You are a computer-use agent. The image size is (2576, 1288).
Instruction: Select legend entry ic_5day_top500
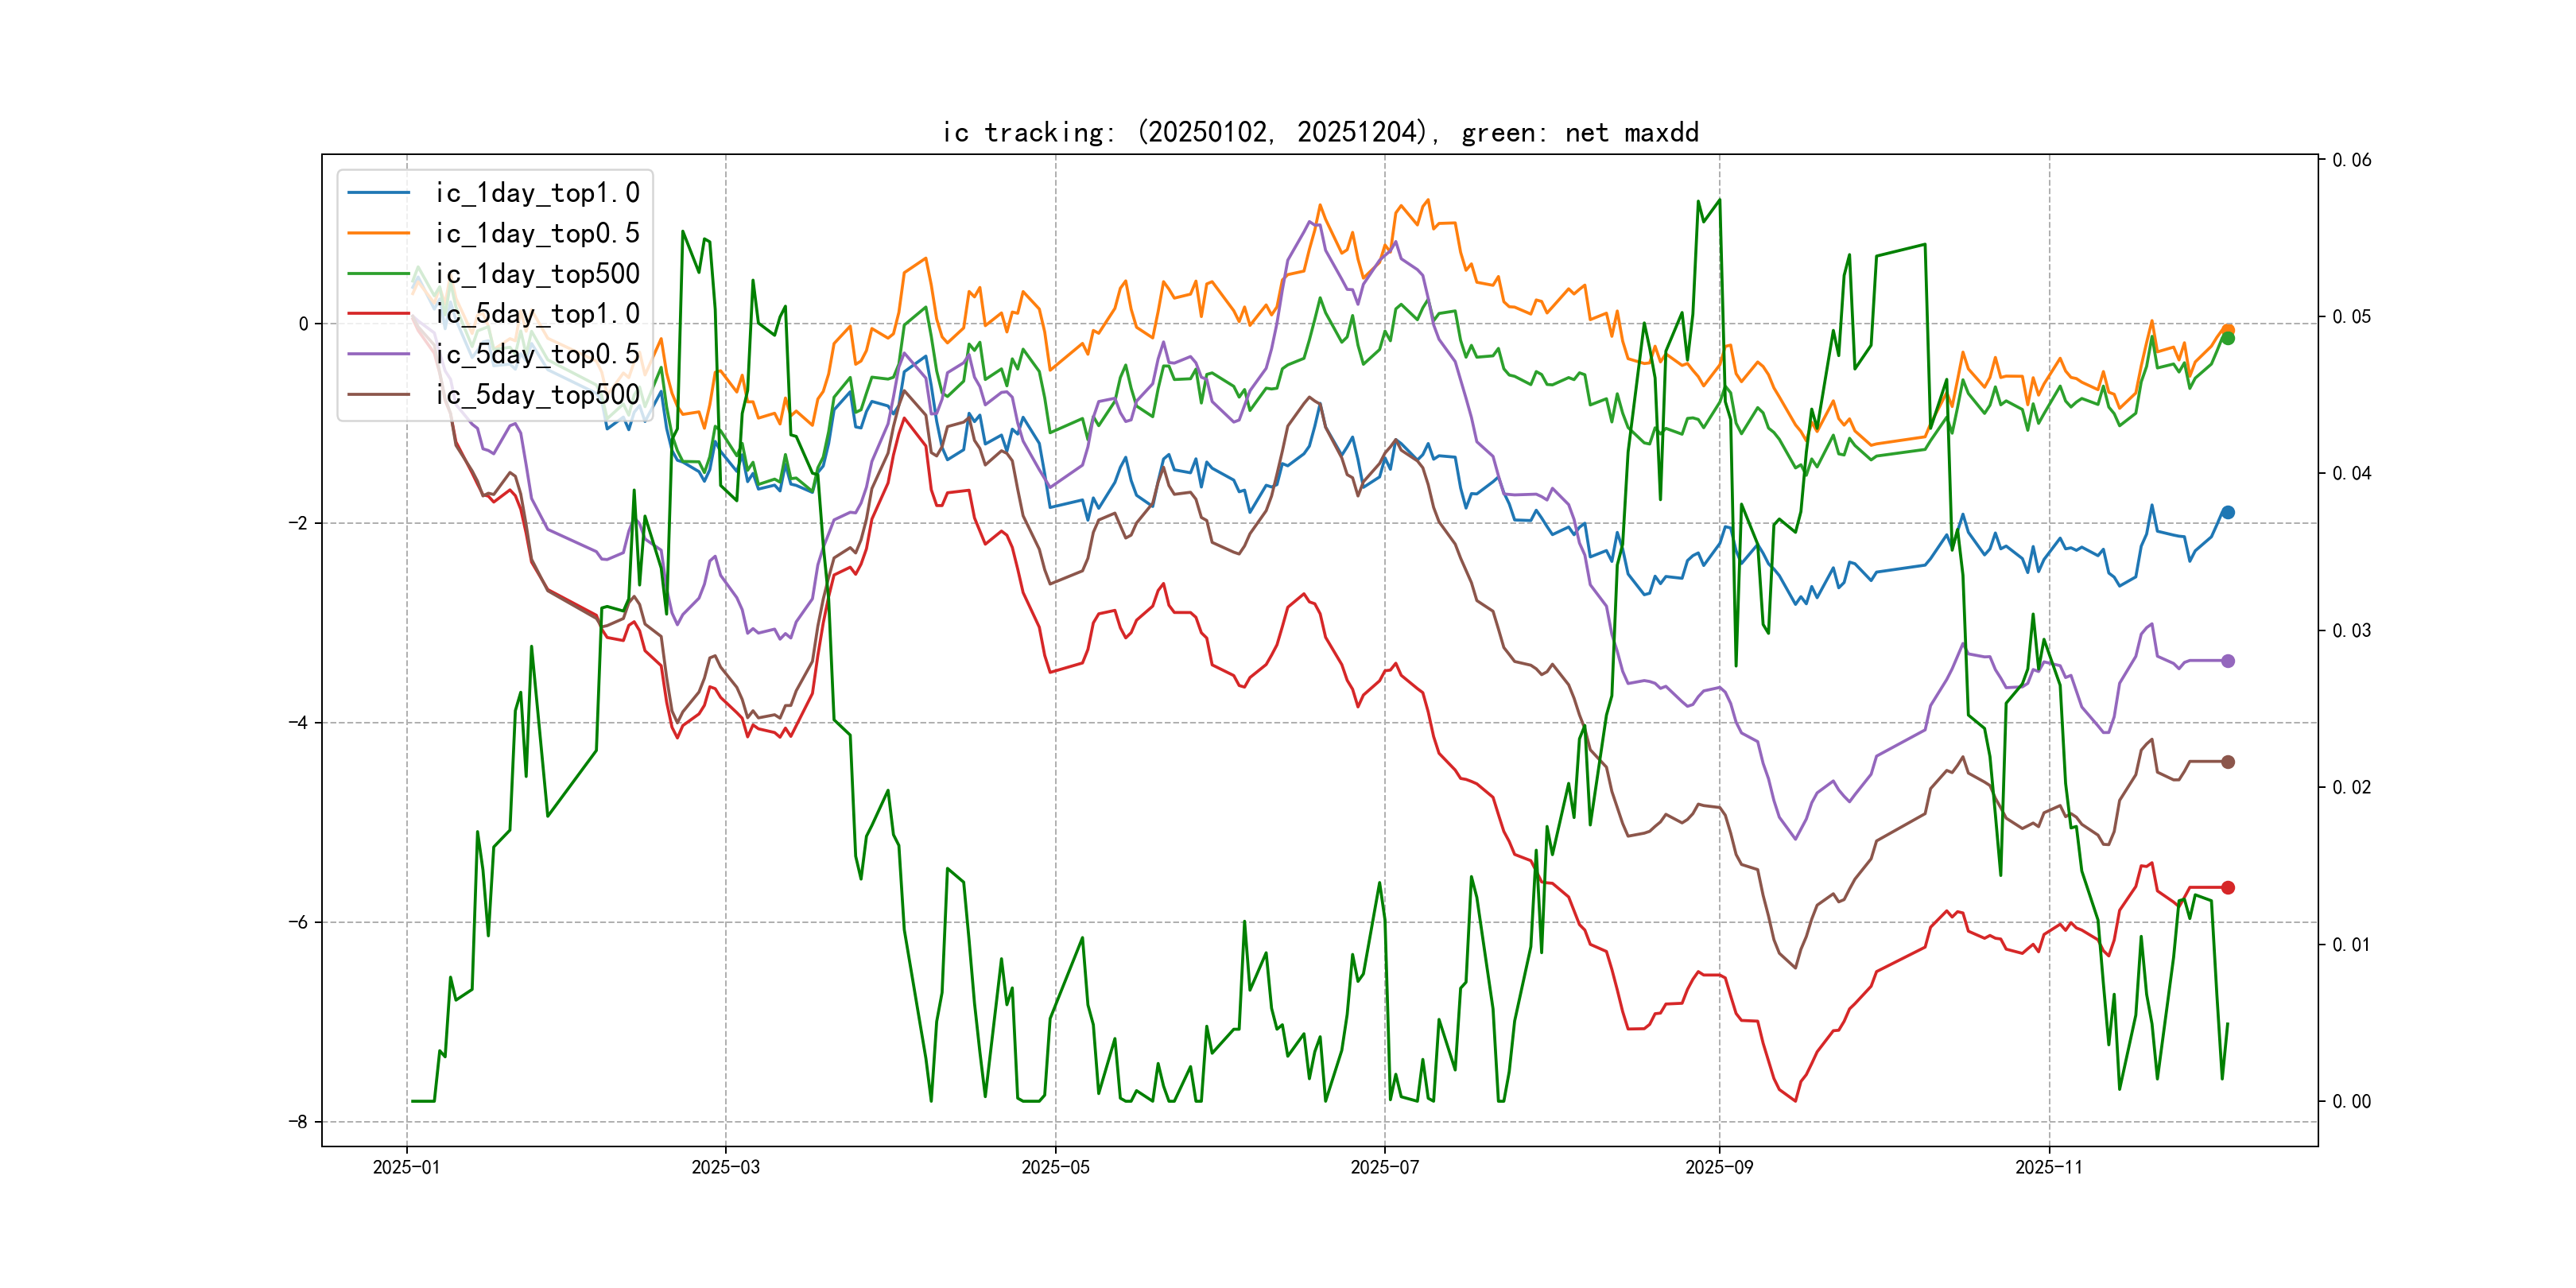537,395
